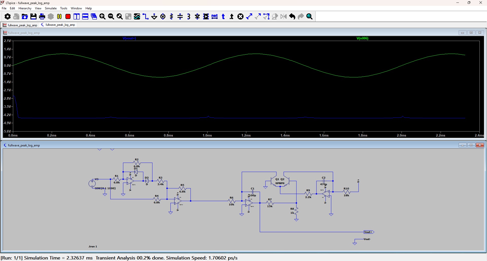Select the place capacitor tool
487x261 pixels.
180,17
